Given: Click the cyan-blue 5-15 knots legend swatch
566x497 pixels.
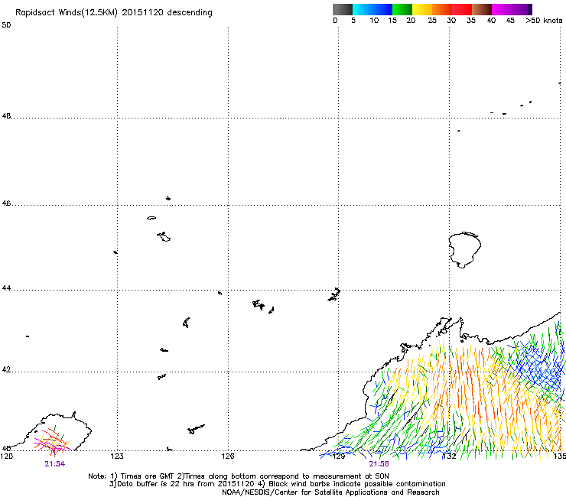Looking at the screenshot, I should (x=372, y=9).
